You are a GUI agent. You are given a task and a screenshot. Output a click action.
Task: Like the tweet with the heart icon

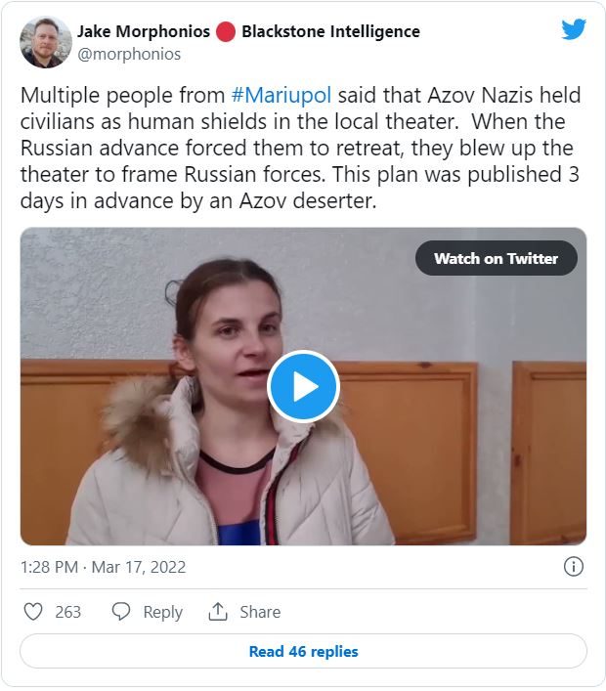(x=33, y=612)
